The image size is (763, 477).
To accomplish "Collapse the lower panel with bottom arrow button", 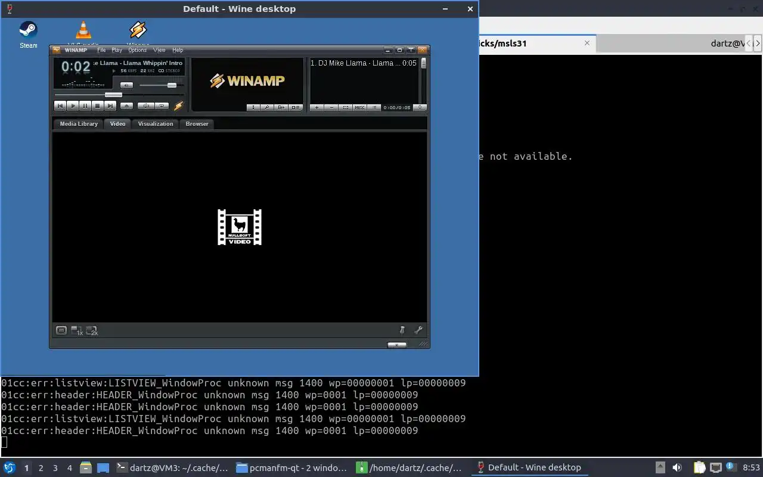I will pos(396,345).
